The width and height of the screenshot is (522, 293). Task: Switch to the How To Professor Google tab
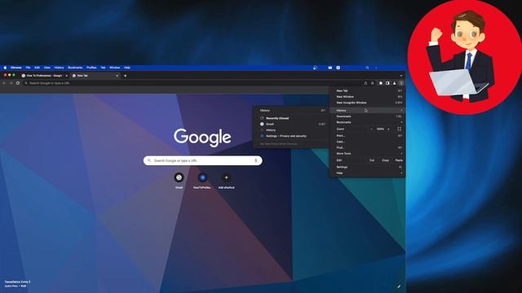point(44,76)
